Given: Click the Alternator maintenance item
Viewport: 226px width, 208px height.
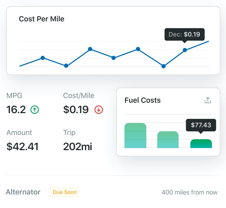Looking at the screenshot, I should 23,192.
